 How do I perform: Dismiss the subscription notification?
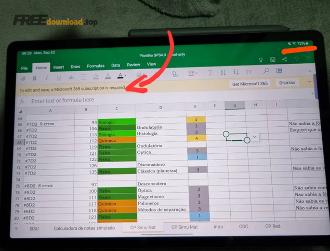(287, 83)
